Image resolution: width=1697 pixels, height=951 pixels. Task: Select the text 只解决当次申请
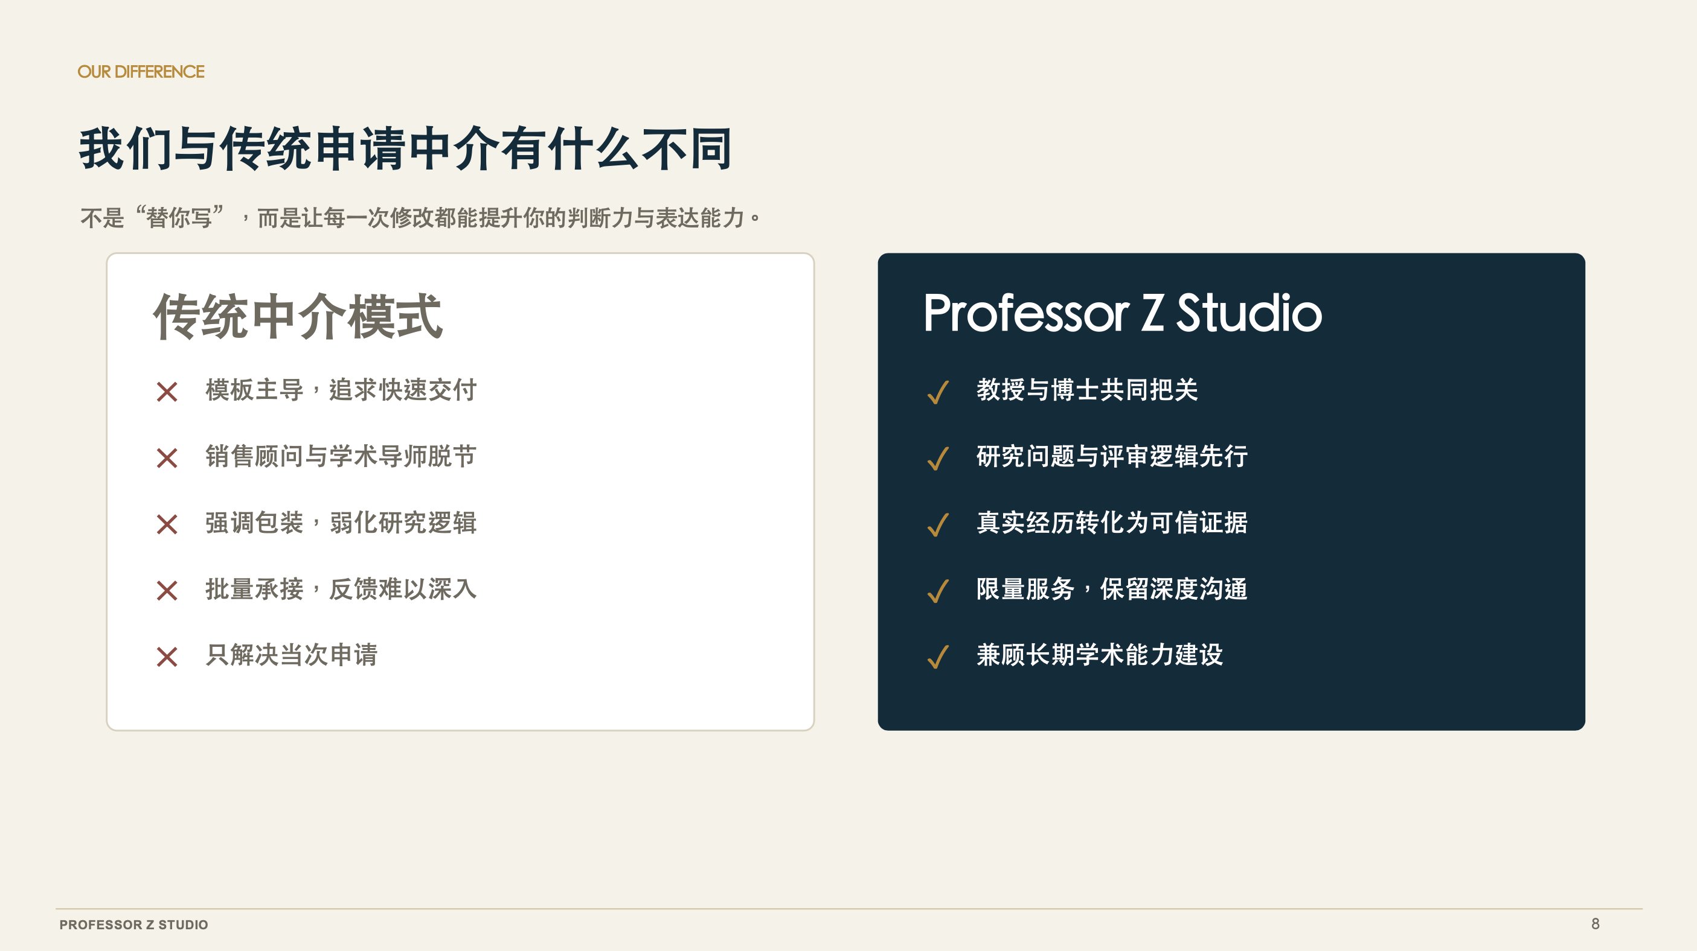[x=292, y=655]
